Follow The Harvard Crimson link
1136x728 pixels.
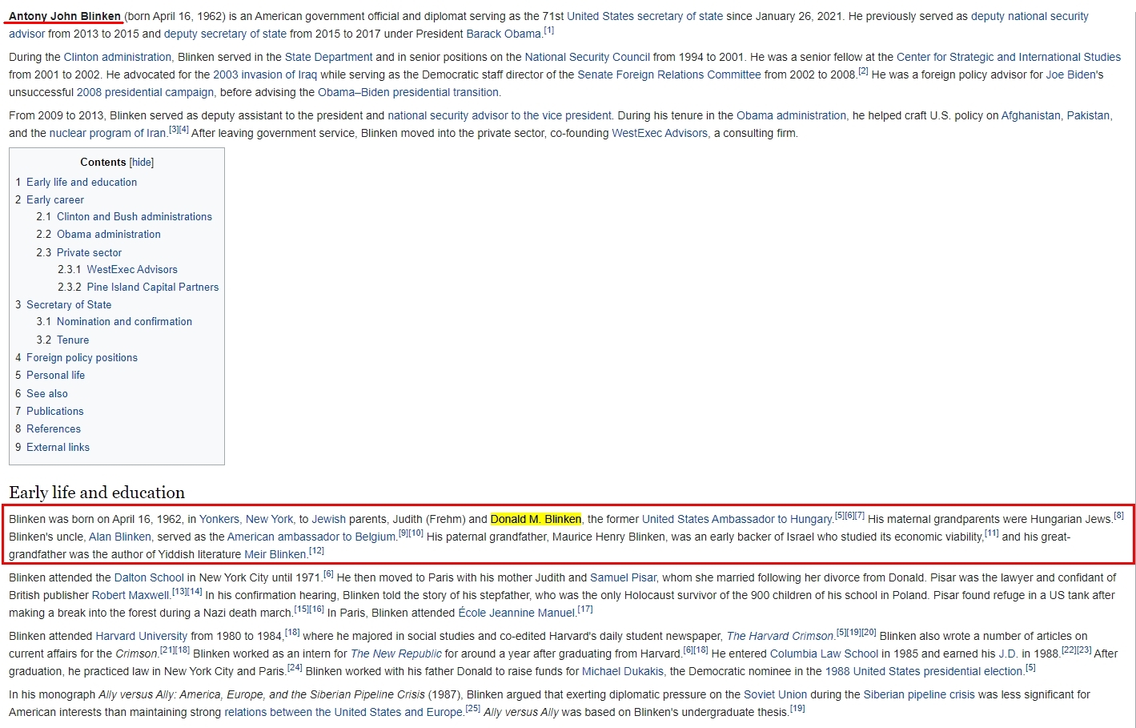(780, 636)
